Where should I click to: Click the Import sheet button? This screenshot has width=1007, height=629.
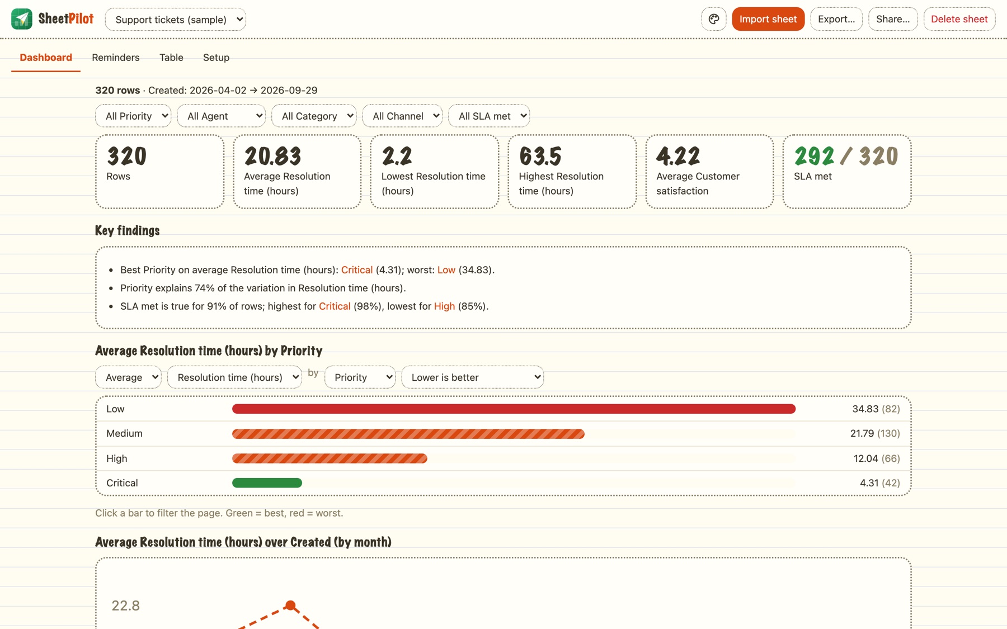(768, 19)
